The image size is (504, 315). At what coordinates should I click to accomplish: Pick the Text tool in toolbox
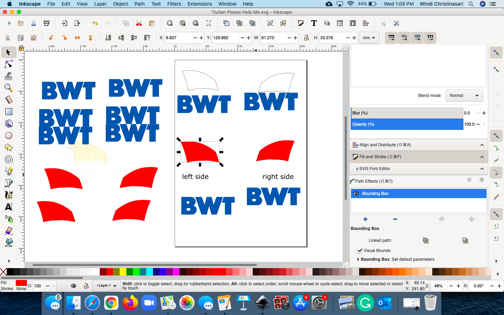(x=8, y=207)
